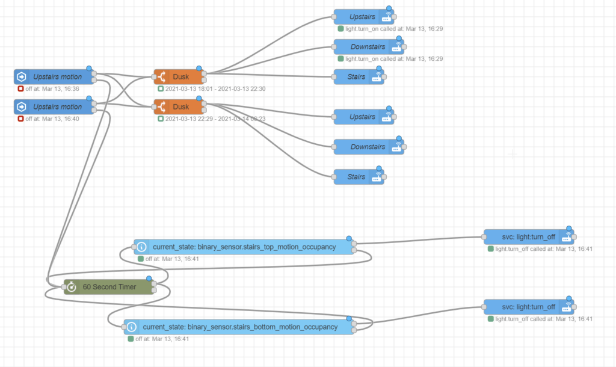Click the info icon on stairs_bottom_motion_occupancy node
The image size is (616, 367).
point(132,327)
